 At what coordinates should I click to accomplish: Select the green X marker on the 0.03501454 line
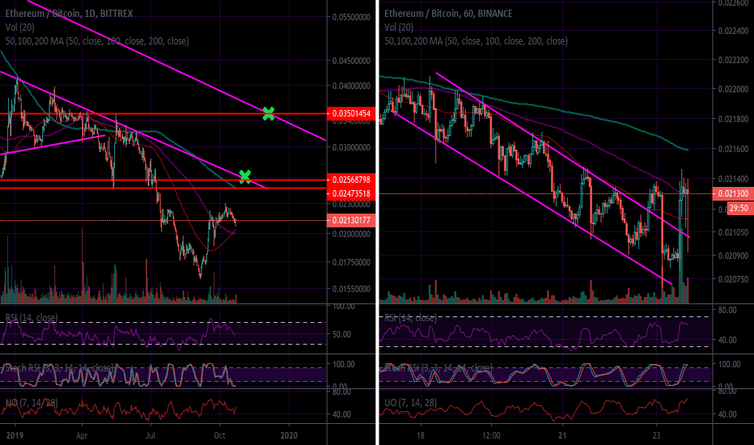tap(269, 113)
